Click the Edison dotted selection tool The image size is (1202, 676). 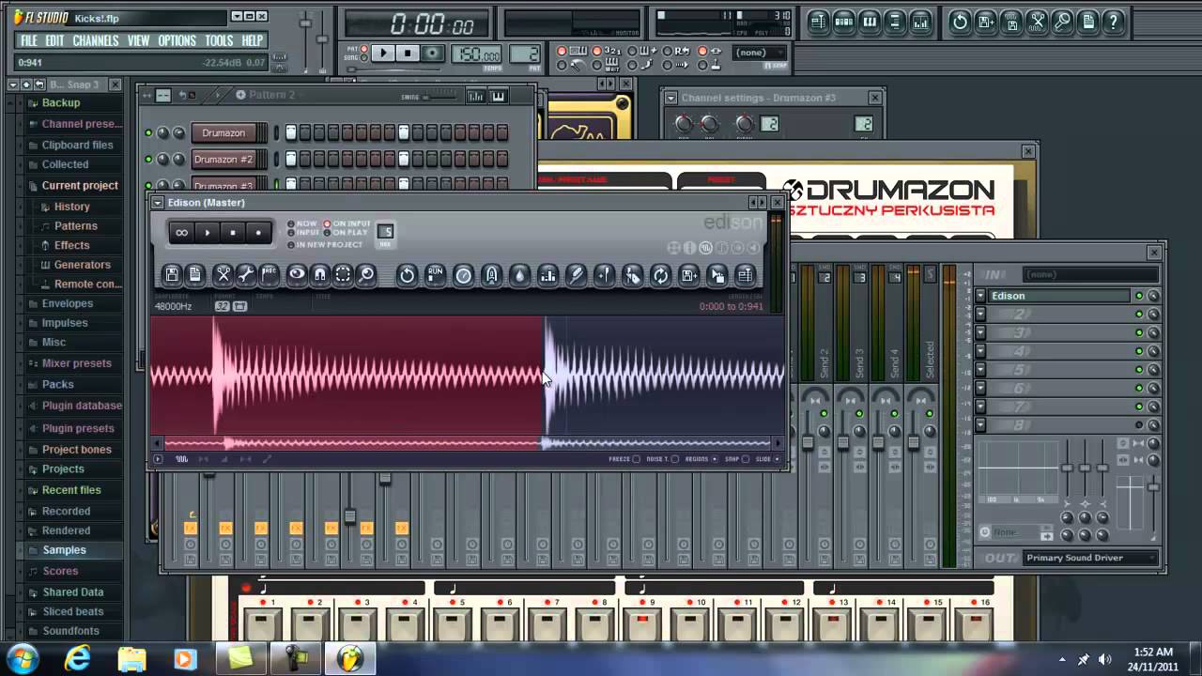point(344,275)
